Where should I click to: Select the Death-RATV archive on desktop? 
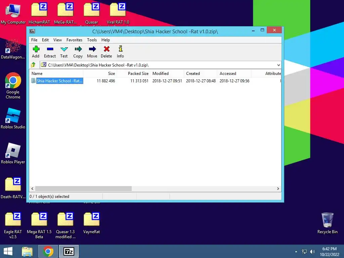click(x=13, y=188)
